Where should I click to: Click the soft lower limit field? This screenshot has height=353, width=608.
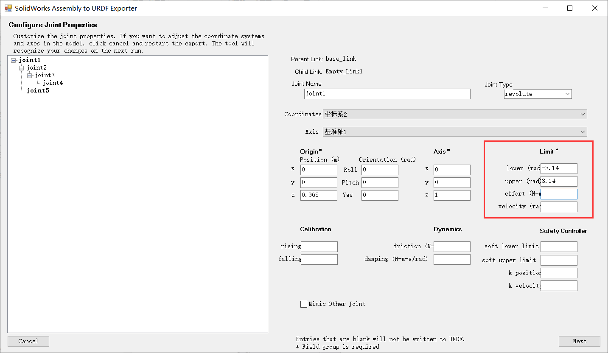pyautogui.click(x=559, y=247)
